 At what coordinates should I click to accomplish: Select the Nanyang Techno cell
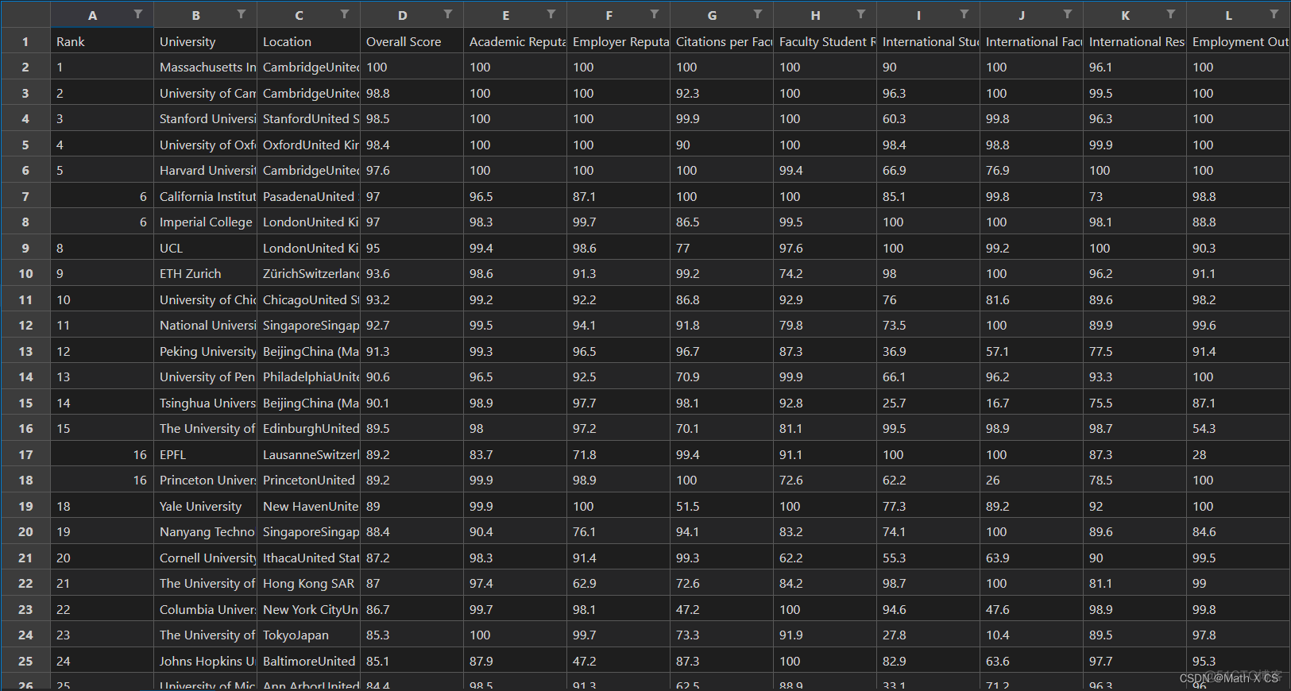pyautogui.click(x=206, y=532)
